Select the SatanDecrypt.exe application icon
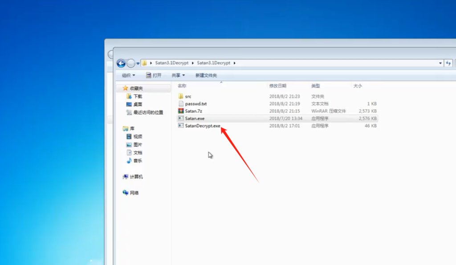Screen dimensions: 456x265 [x=181, y=126]
